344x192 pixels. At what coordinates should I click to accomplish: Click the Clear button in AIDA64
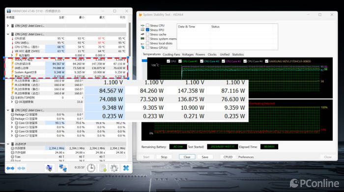(187, 157)
